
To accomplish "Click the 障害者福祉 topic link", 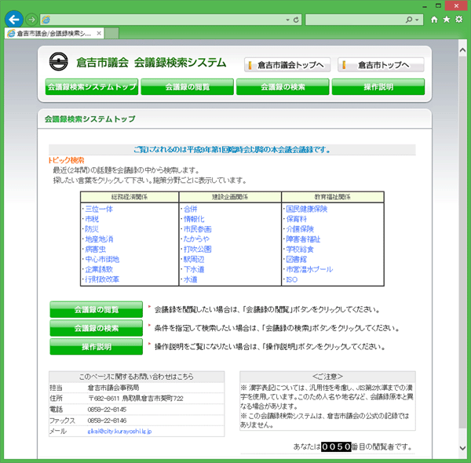I will [303, 239].
